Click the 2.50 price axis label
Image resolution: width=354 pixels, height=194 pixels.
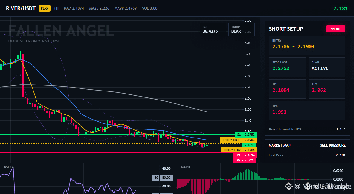[x=248, y=109]
